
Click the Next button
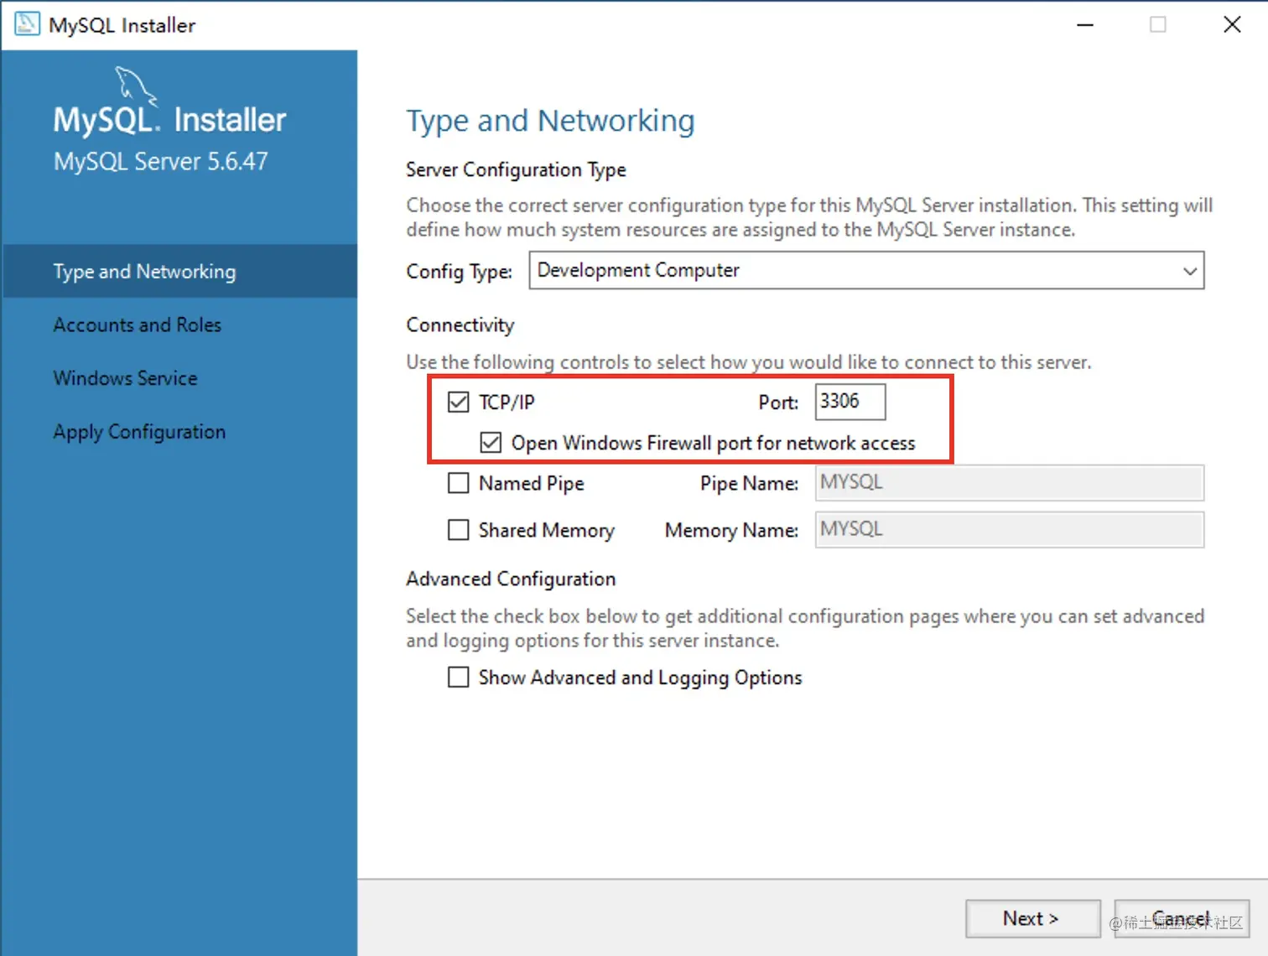point(1032,918)
